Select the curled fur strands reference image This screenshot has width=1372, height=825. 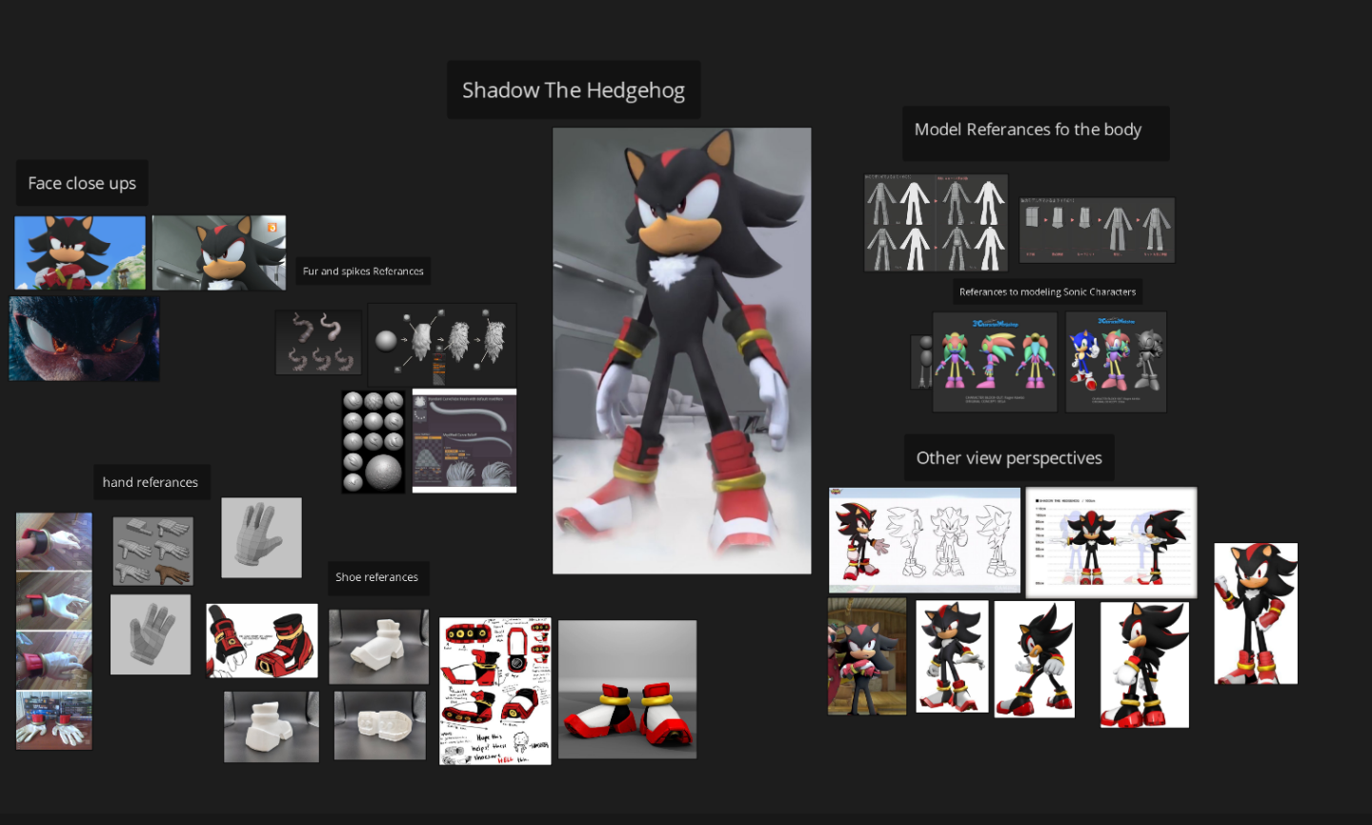(319, 342)
